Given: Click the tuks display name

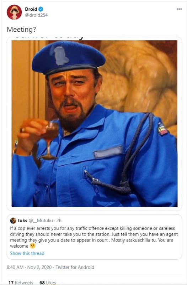Looking at the screenshot, I should (x=22, y=221).
